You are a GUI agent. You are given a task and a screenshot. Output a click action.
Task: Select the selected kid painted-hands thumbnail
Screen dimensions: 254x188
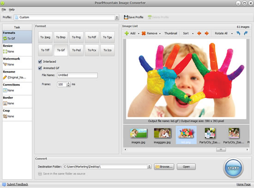pyautogui.click(x=186, y=135)
